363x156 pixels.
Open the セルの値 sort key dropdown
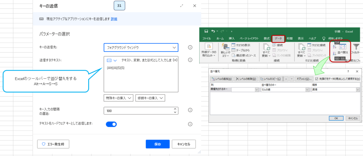pyautogui.click(x=307, y=90)
